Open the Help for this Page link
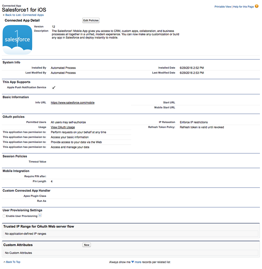 click(x=243, y=7)
